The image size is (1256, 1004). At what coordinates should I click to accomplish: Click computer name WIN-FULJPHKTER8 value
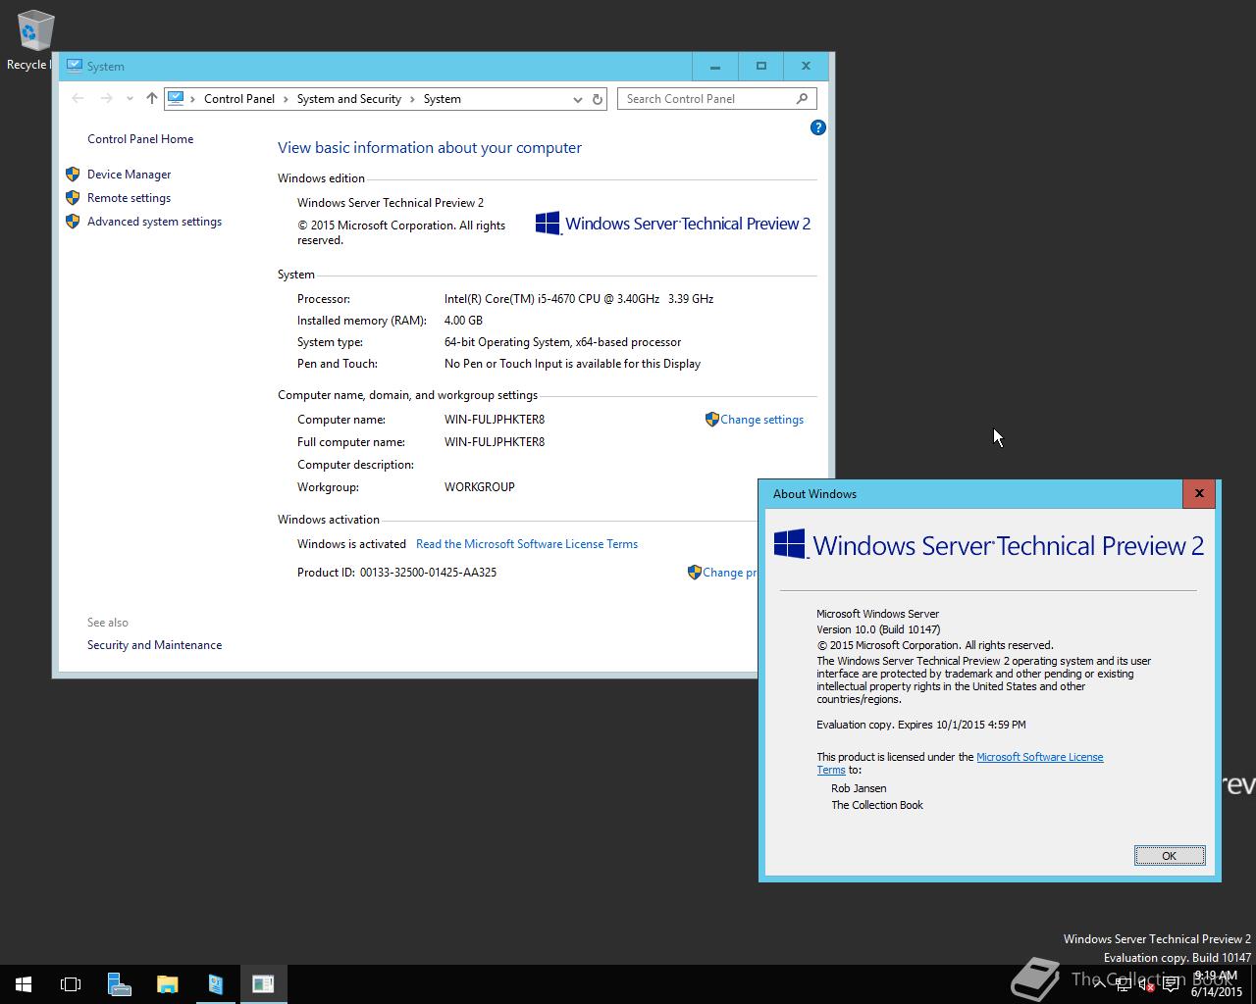(x=495, y=420)
